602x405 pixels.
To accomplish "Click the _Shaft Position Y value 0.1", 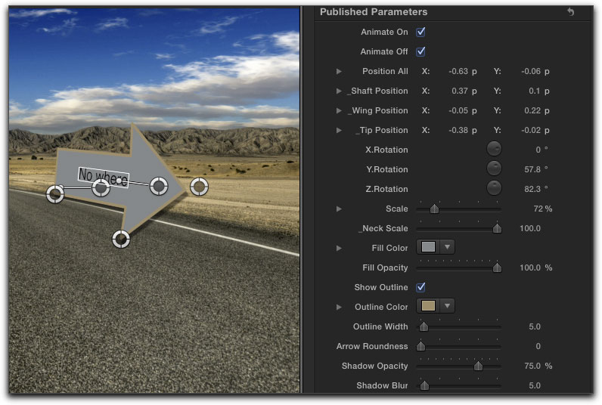I will pos(535,91).
